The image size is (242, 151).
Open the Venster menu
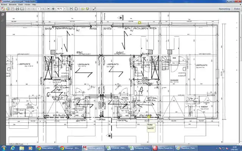click(26, 4)
